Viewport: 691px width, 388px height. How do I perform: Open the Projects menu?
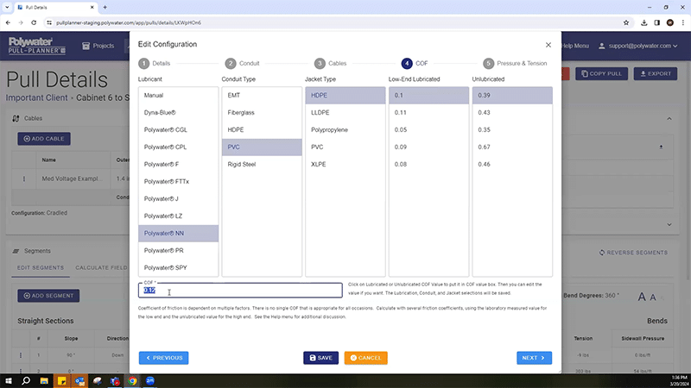tap(98, 46)
